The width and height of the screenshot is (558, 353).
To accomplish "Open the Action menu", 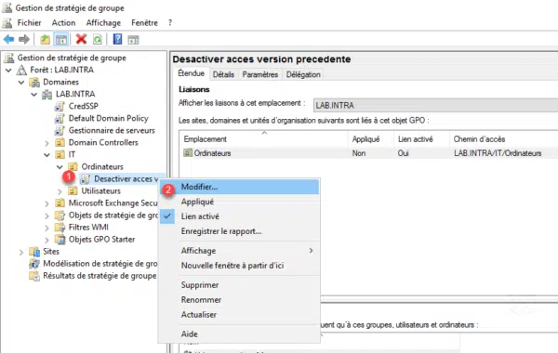I will point(63,22).
